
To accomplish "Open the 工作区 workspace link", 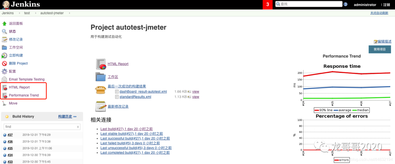I will (113, 77).
